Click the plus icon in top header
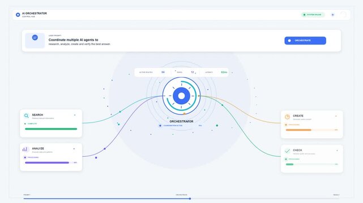 (x=332, y=15)
